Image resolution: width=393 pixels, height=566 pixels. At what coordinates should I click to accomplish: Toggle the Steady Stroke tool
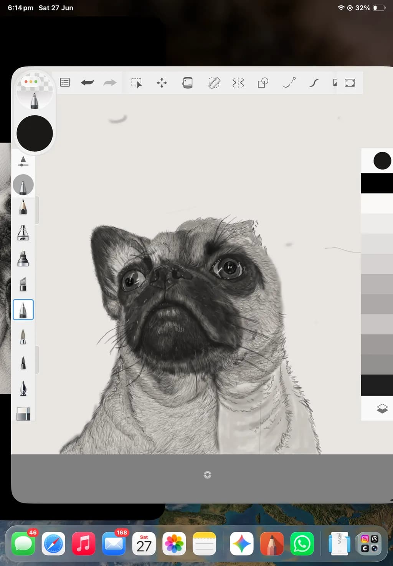[x=314, y=83]
